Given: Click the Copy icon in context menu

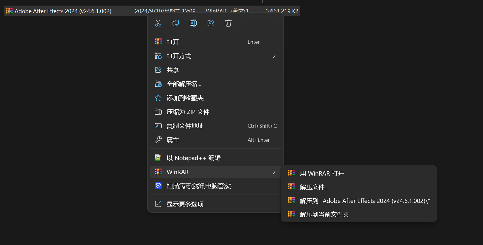Looking at the screenshot, I should (176, 23).
